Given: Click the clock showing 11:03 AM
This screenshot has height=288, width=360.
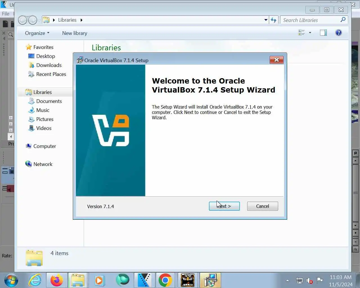Looking at the screenshot, I should point(341,277).
